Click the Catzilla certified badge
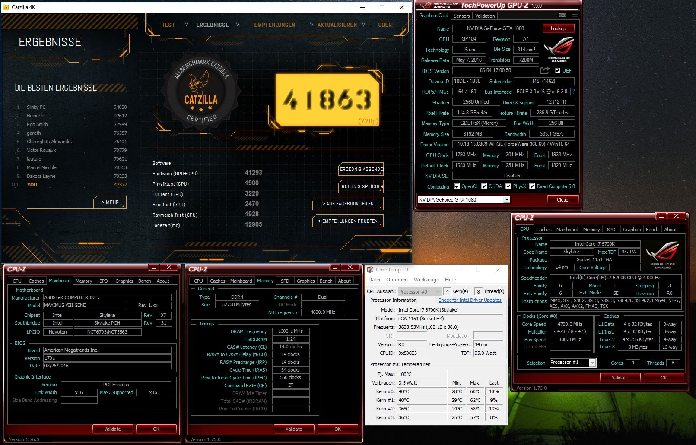Screen dimensions: 696x445 coord(201,92)
